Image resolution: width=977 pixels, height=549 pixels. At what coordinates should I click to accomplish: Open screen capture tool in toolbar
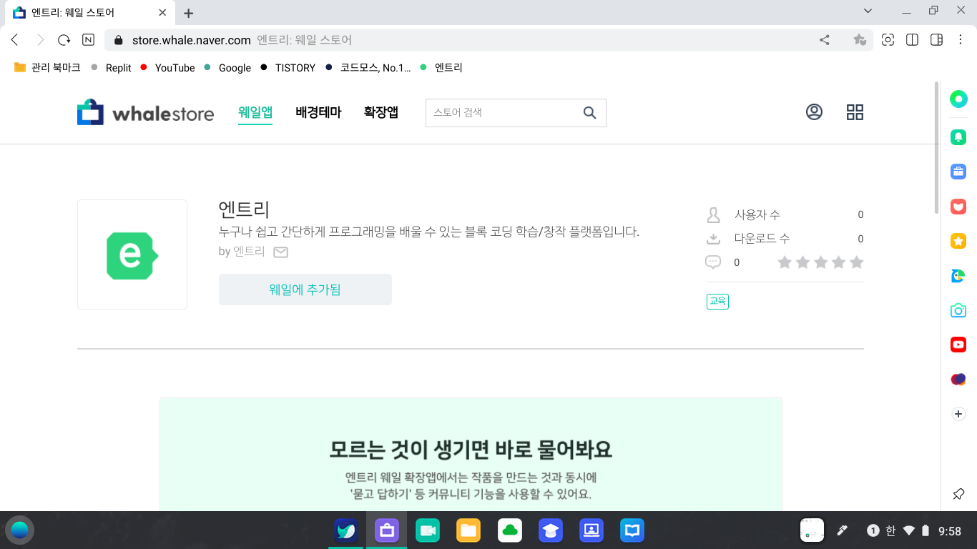pos(888,40)
